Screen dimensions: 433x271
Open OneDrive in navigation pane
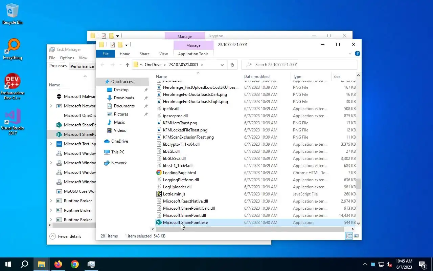(x=119, y=141)
